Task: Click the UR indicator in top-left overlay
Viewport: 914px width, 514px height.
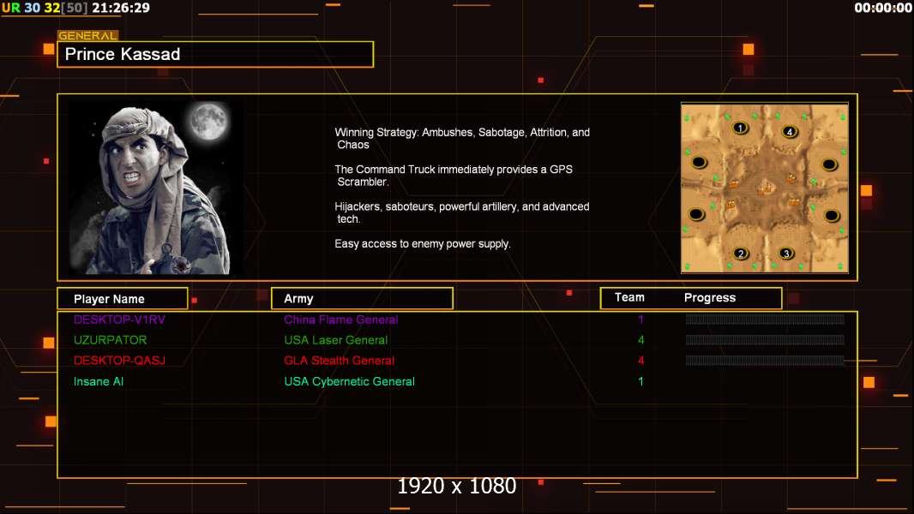Action: pyautogui.click(x=10, y=8)
